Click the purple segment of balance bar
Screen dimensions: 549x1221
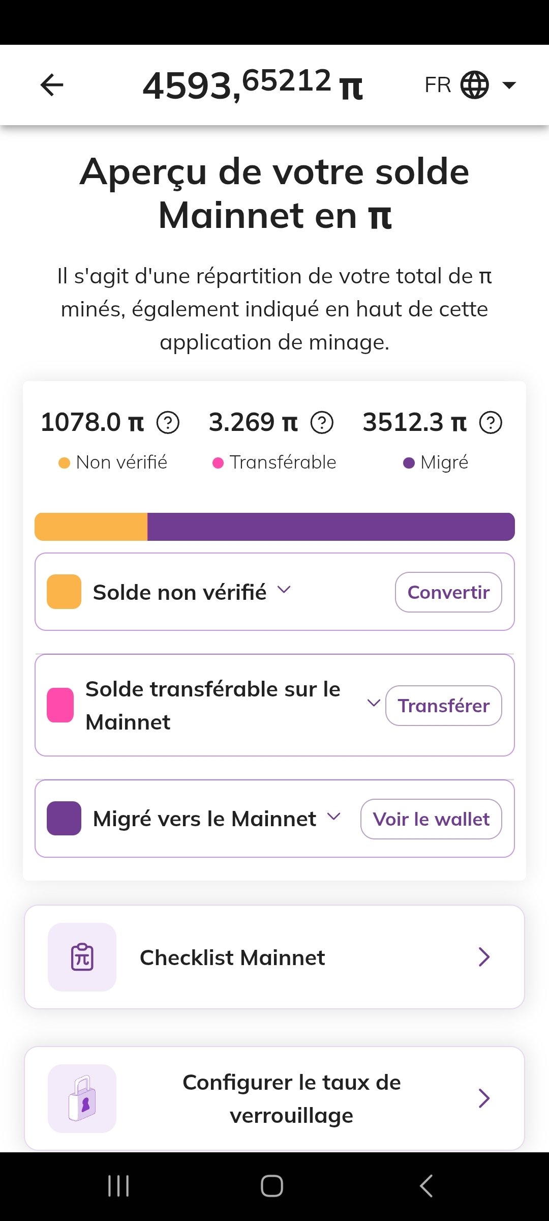[330, 527]
